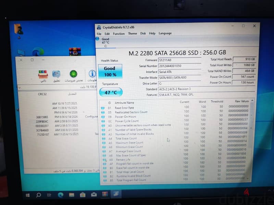
Task: Select the WinRAR row with CRC 229FBE4C
Action: pos(58,121)
